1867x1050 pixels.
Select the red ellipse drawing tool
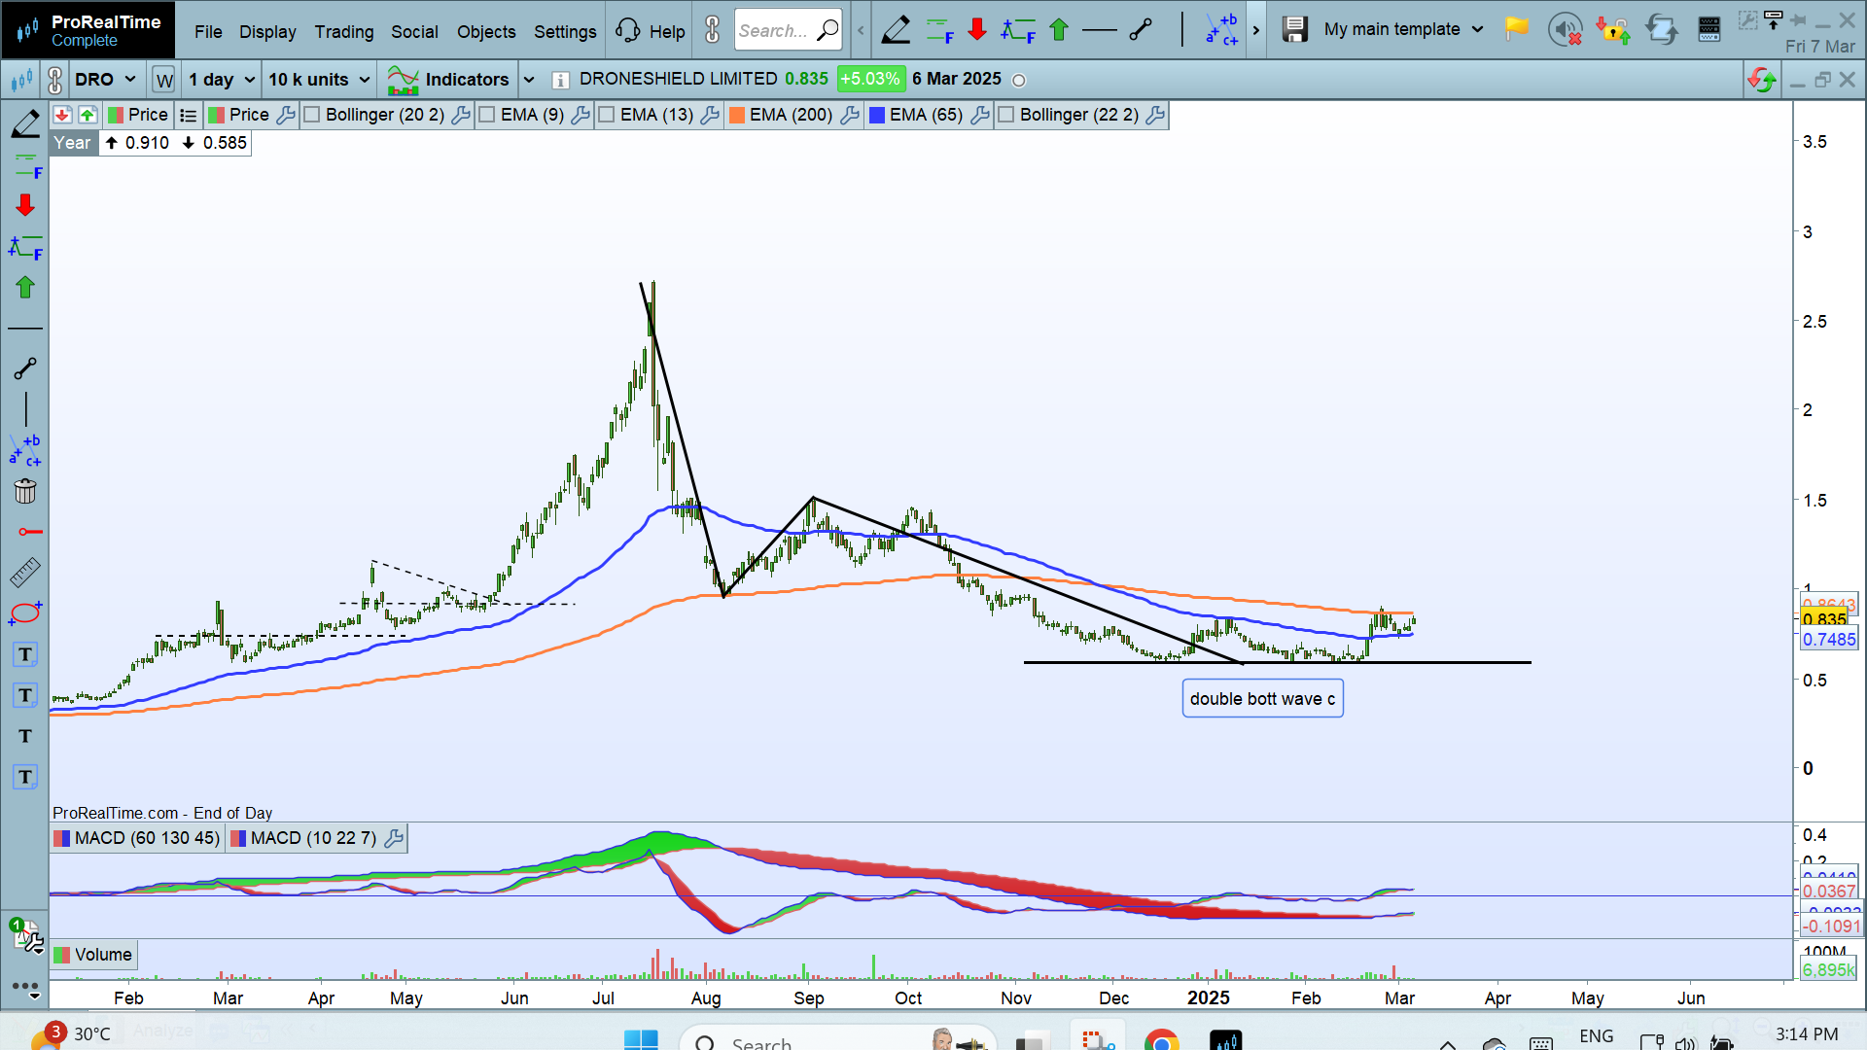pos(25,612)
